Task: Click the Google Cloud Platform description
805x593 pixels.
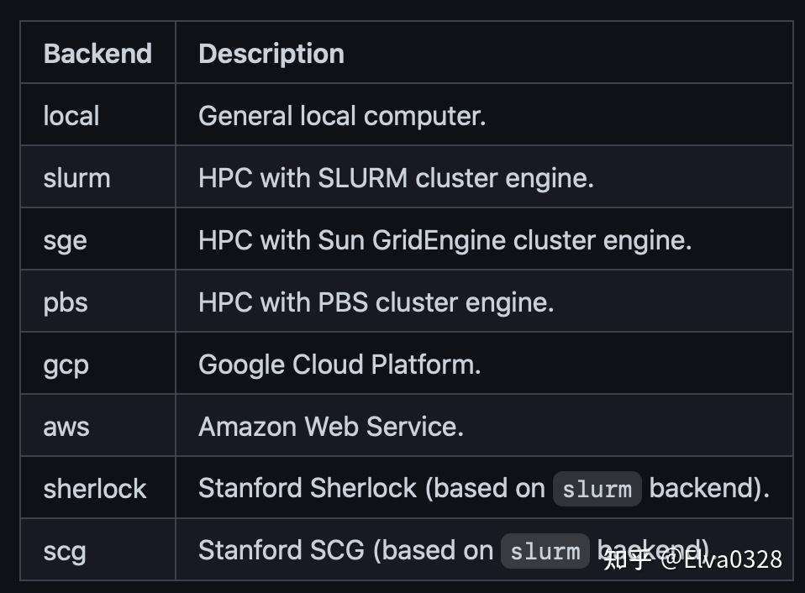Action: point(339,365)
